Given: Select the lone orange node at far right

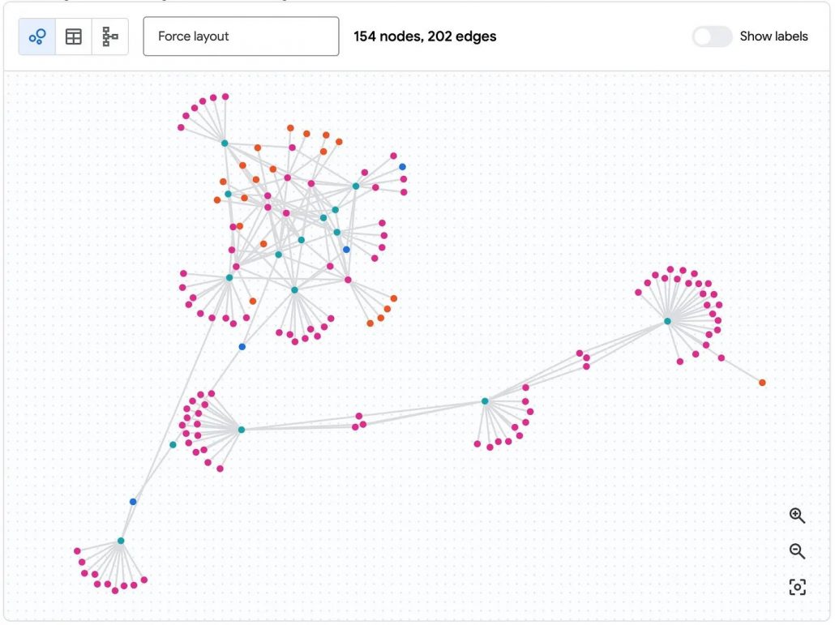Looking at the screenshot, I should (x=762, y=383).
